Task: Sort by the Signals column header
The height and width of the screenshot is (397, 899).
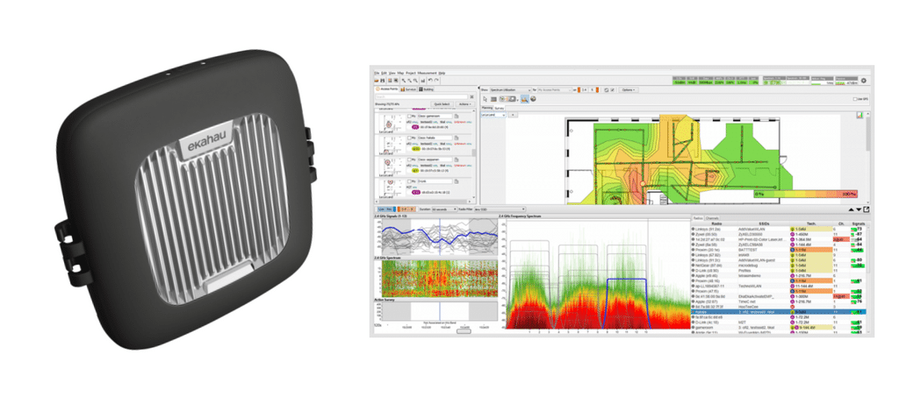Action: tap(859, 223)
